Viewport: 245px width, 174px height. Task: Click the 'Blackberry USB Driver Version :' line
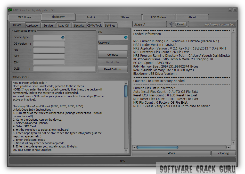point(155,73)
